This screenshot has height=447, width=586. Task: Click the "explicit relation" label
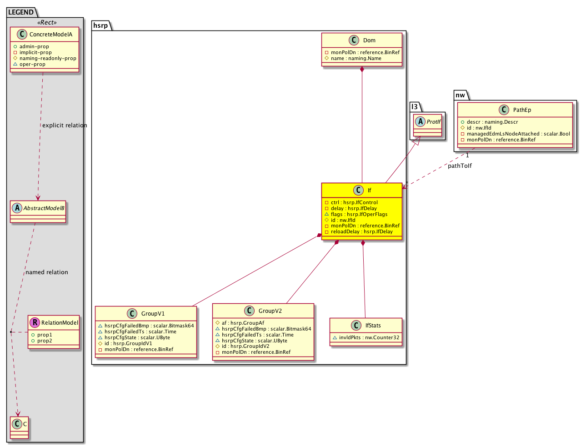click(x=65, y=126)
